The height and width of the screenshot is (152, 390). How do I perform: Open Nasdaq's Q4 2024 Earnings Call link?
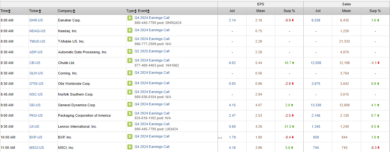(152, 30)
